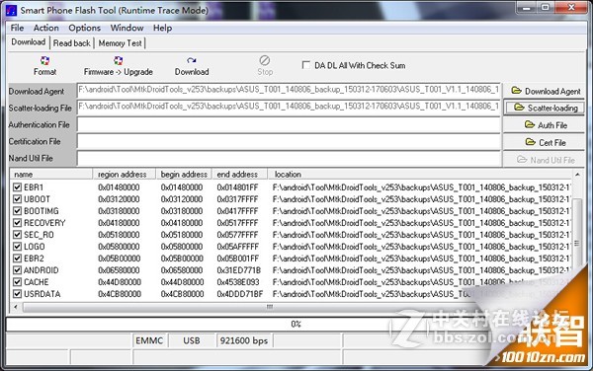593x371 pixels.
Task: Enable DA DL All With Check Sum
Action: 306,65
